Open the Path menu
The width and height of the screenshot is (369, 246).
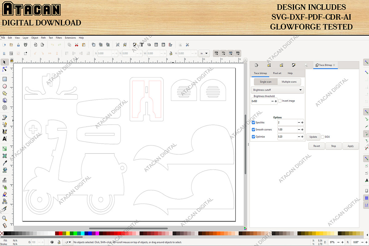43,38
